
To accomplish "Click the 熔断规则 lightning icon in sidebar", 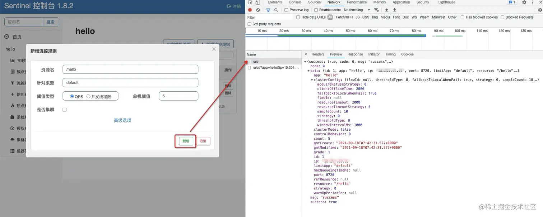I will point(13,95).
